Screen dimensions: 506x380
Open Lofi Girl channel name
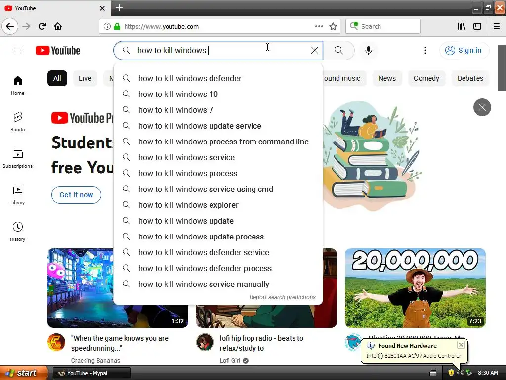pyautogui.click(x=230, y=360)
